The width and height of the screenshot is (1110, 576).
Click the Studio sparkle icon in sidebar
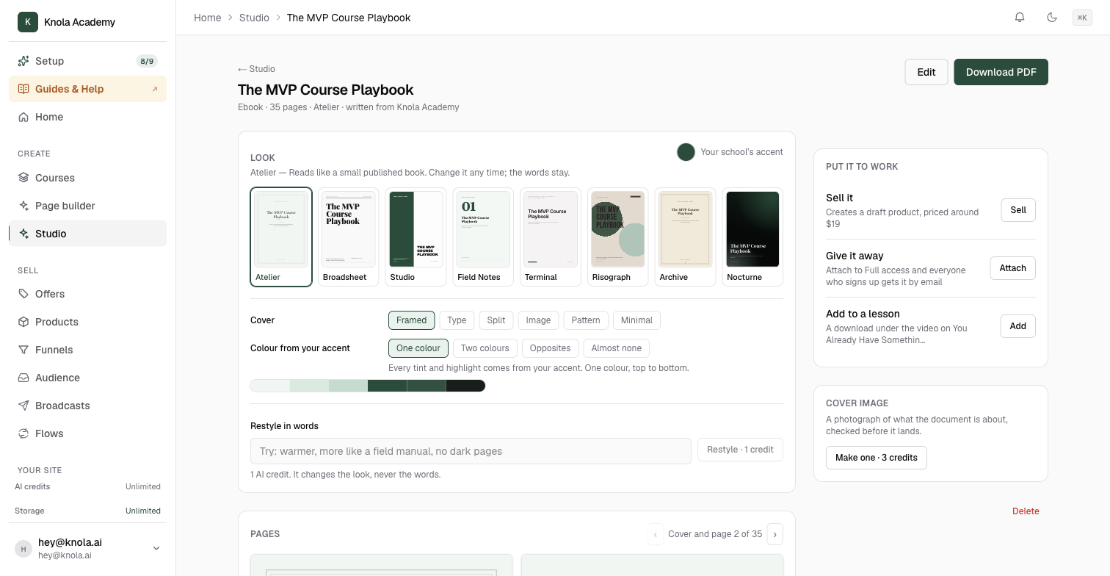(23, 234)
